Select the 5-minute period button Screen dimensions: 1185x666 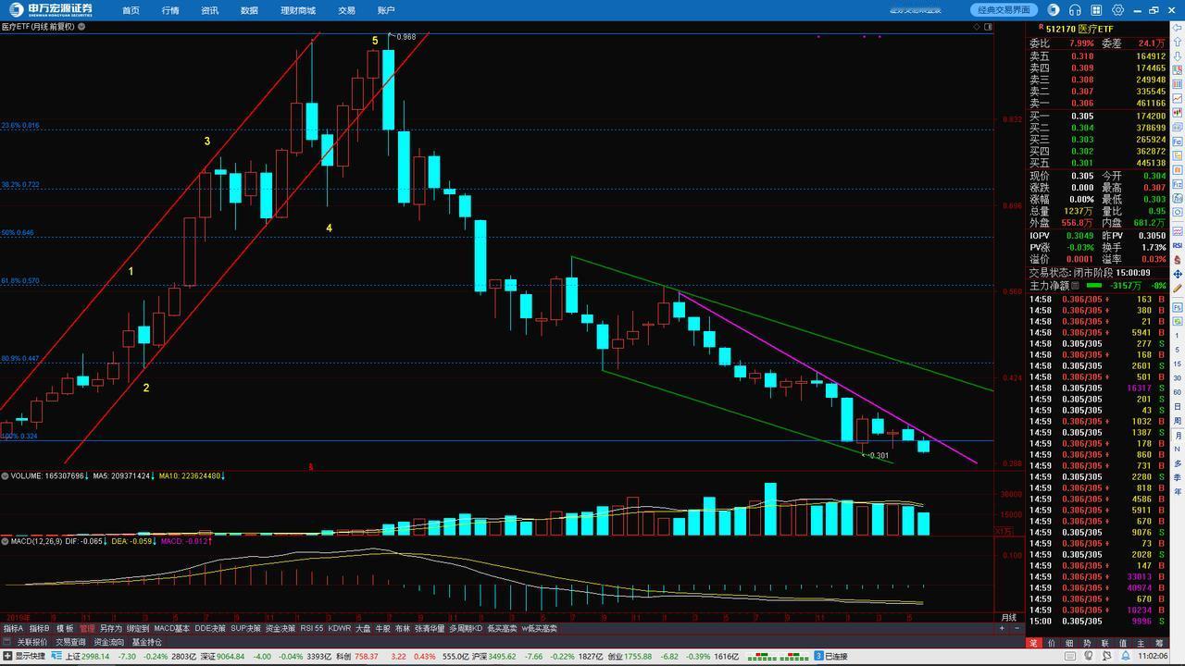[1178, 349]
